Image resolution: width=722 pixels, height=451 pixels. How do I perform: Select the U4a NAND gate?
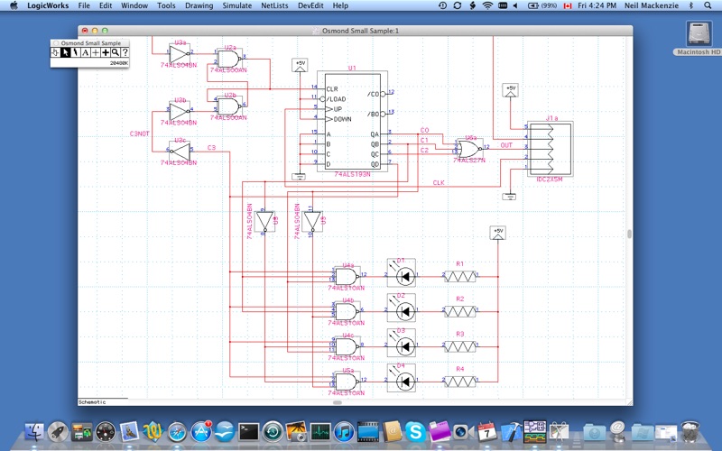tap(347, 277)
